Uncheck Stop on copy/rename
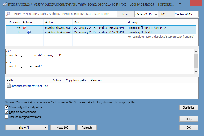The image size is (204, 136). coord(7,112)
